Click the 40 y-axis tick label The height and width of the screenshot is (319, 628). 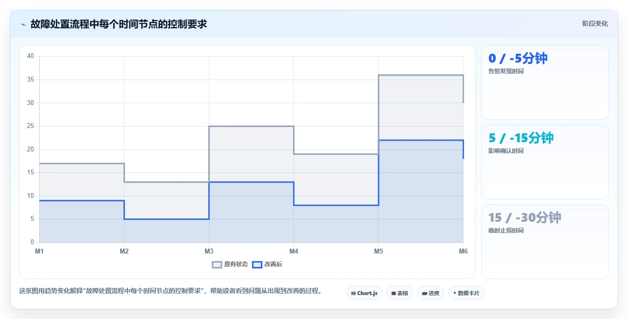click(30, 56)
